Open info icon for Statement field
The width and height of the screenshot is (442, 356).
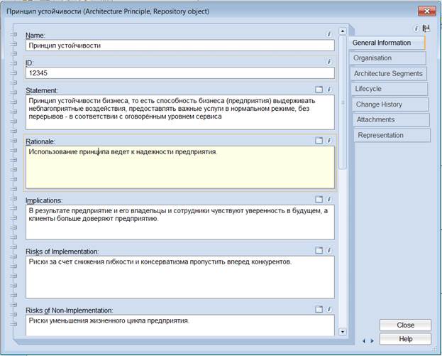328,90
